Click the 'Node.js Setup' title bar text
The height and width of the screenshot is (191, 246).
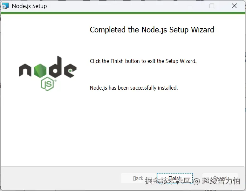(x=29, y=6)
